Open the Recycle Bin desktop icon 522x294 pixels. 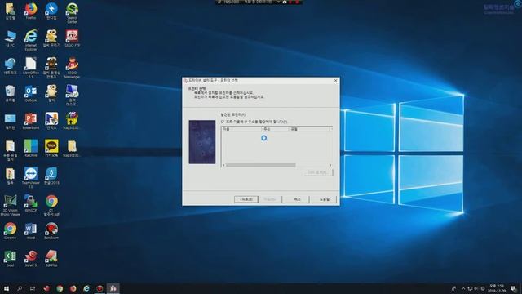click(10, 93)
